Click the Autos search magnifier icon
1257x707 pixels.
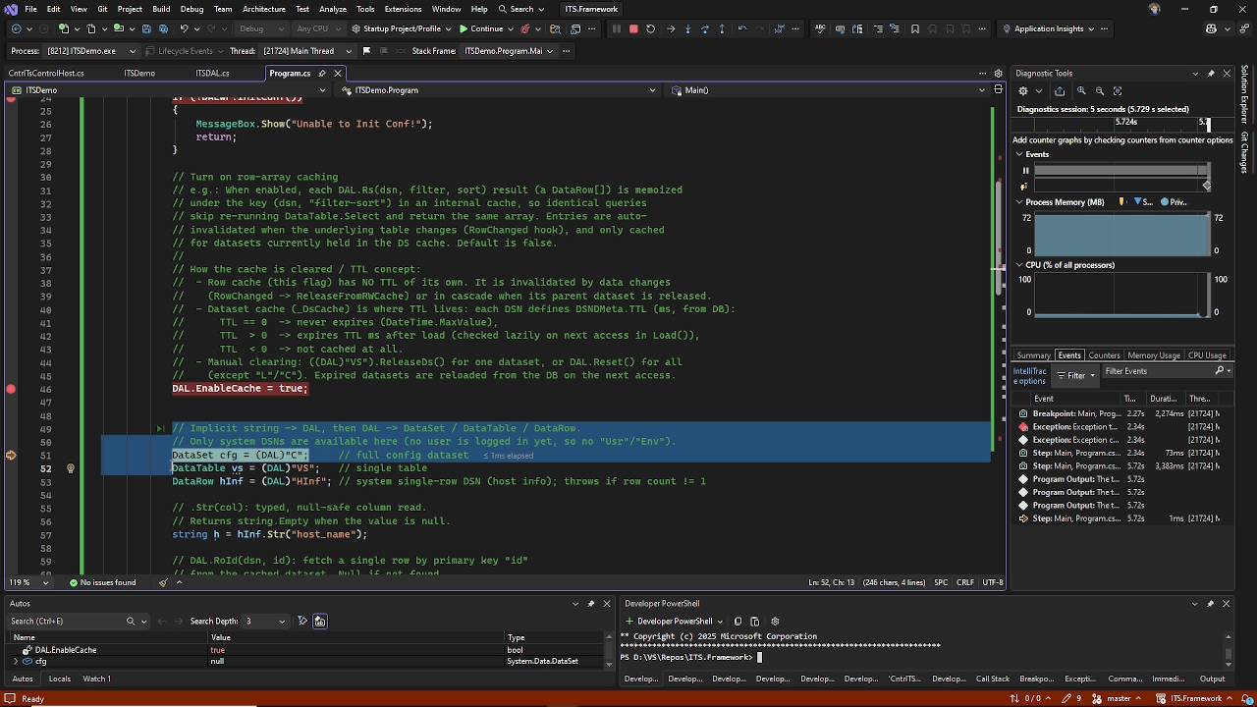pos(131,621)
